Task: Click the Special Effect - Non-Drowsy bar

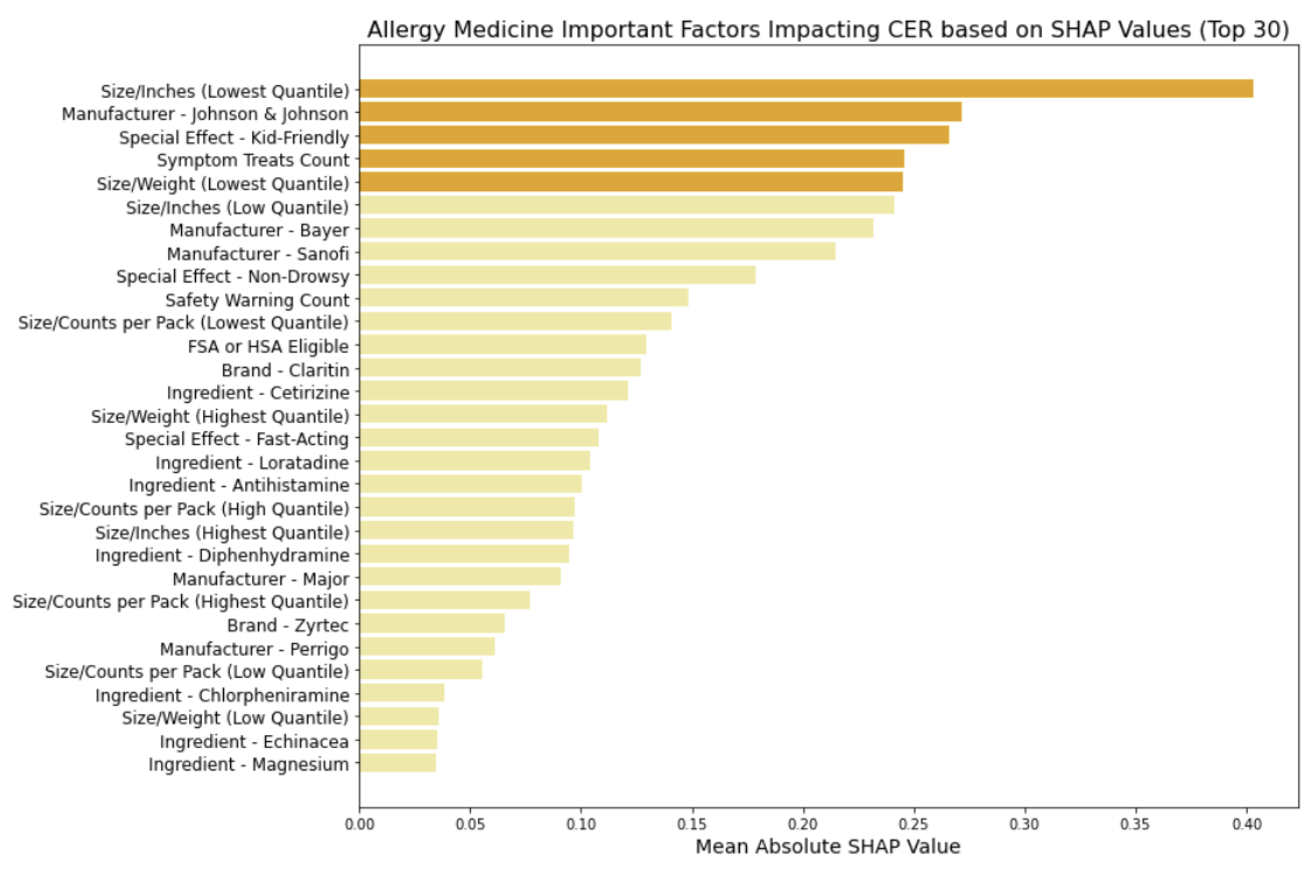Action: [x=557, y=275]
